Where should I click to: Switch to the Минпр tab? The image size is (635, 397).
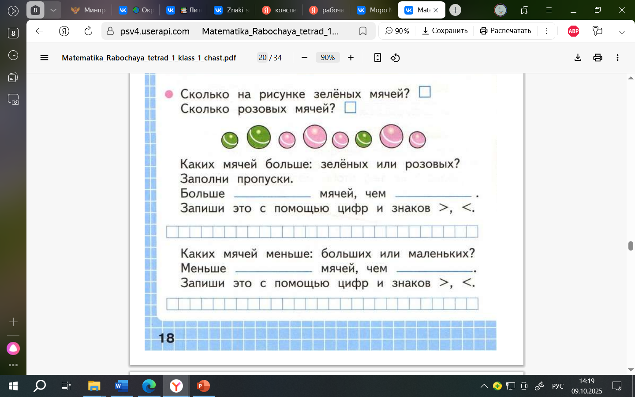[x=89, y=10]
